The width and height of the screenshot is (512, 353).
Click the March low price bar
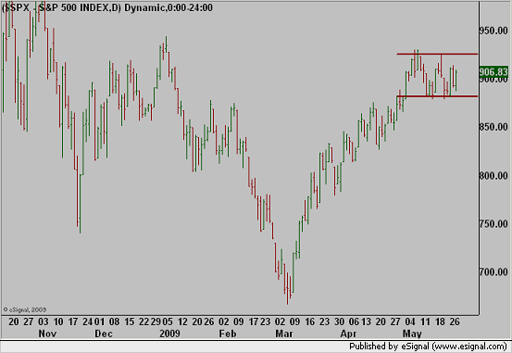[x=288, y=288]
